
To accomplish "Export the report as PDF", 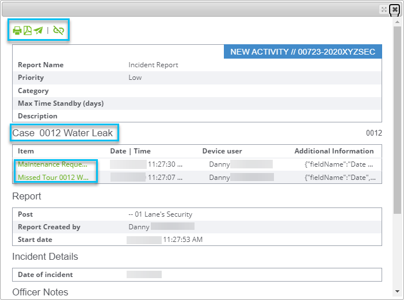I will (28, 30).
